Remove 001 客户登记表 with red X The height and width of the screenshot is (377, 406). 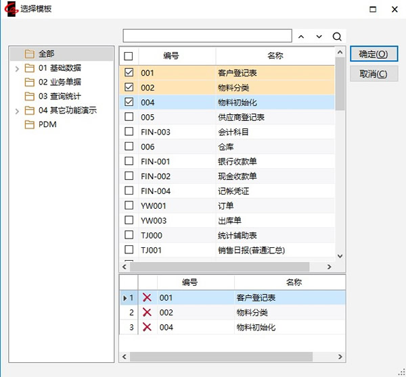pos(147,298)
